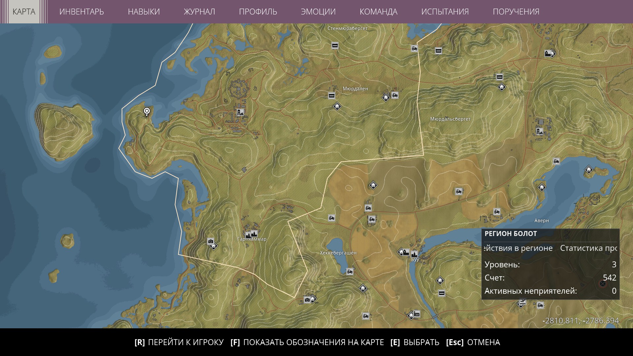The image size is (633, 356).
Task: Click the coordinates readout -2810.811, -2786.394
Action: tap(581, 321)
